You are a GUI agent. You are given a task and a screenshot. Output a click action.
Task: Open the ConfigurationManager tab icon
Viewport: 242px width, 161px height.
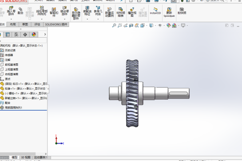pyautogui.click(x=16, y=34)
